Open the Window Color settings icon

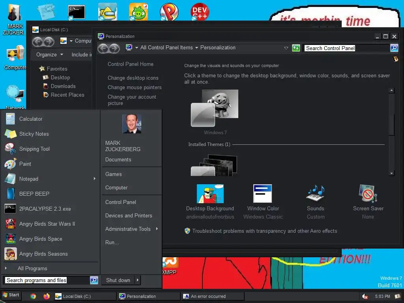point(262,194)
